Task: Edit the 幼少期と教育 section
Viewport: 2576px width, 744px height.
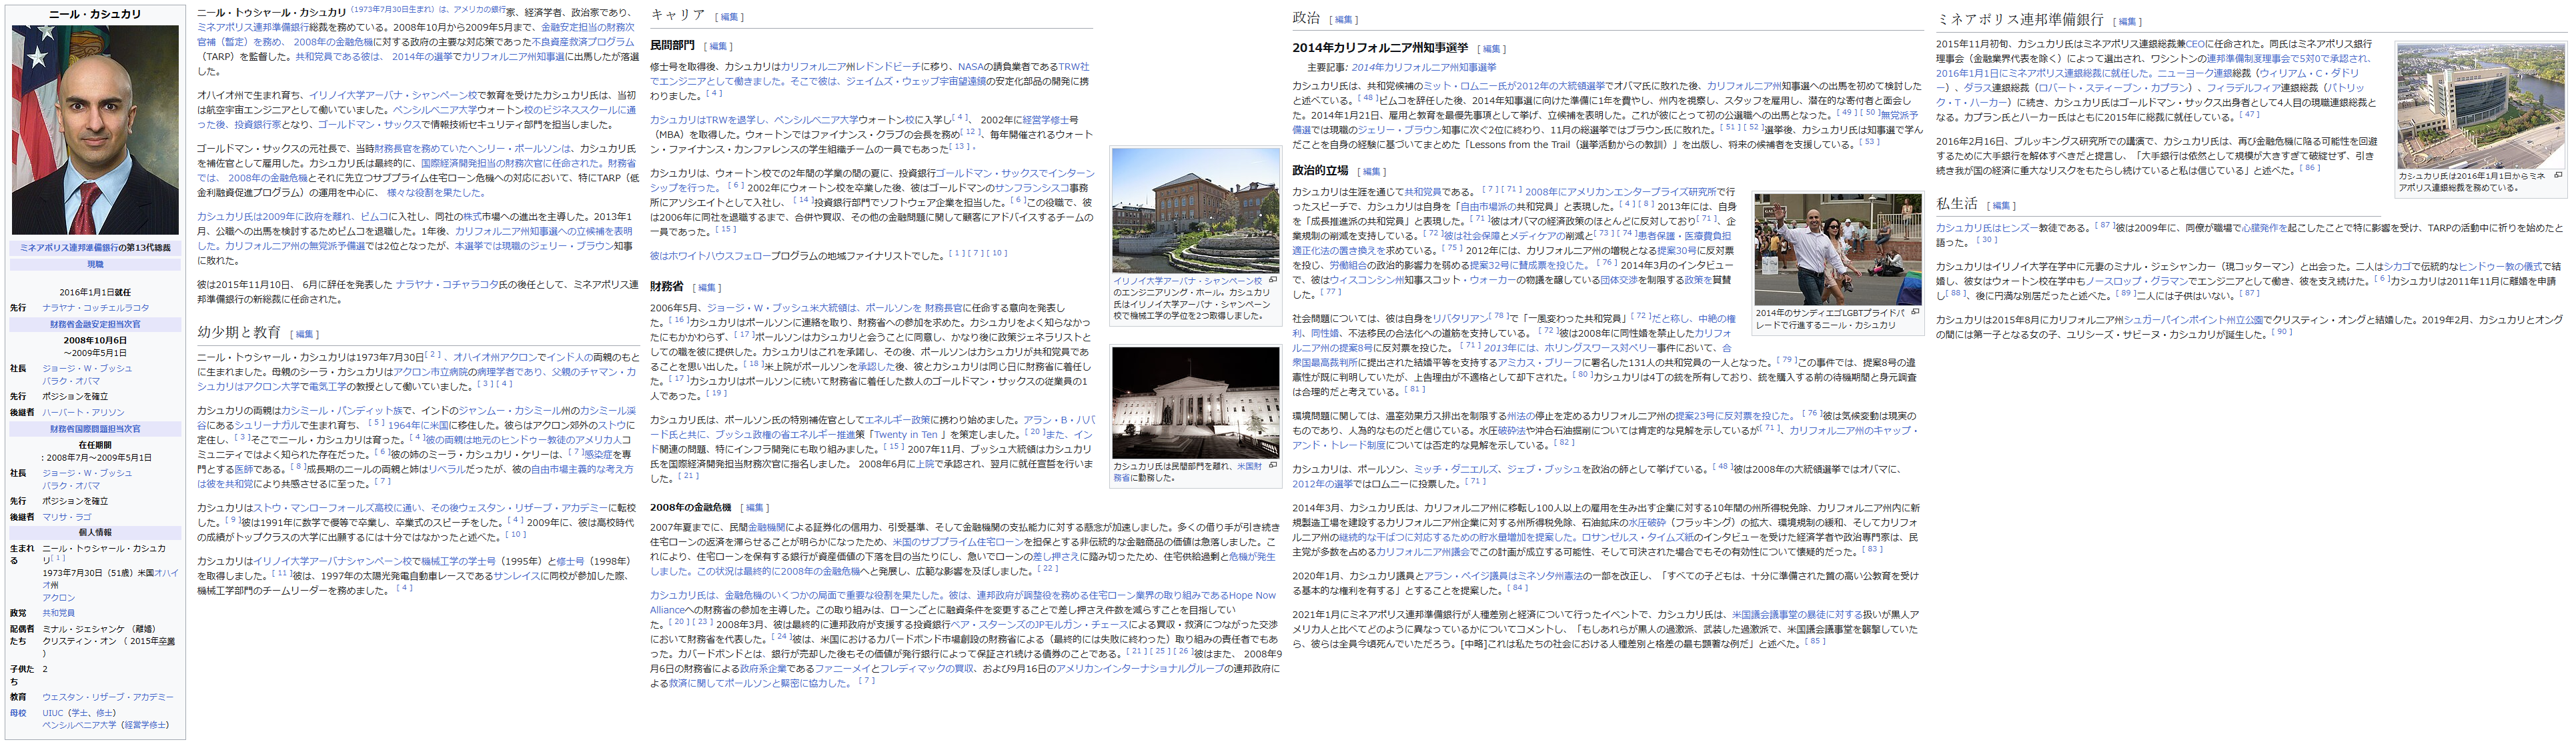Action: tap(304, 334)
